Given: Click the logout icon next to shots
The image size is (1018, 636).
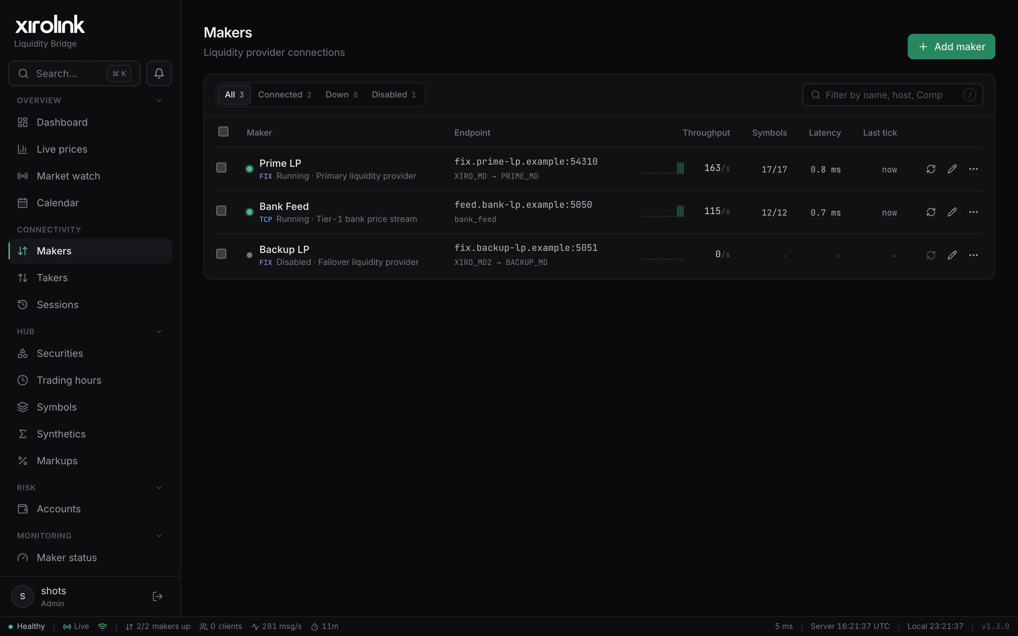Looking at the screenshot, I should [x=157, y=596].
